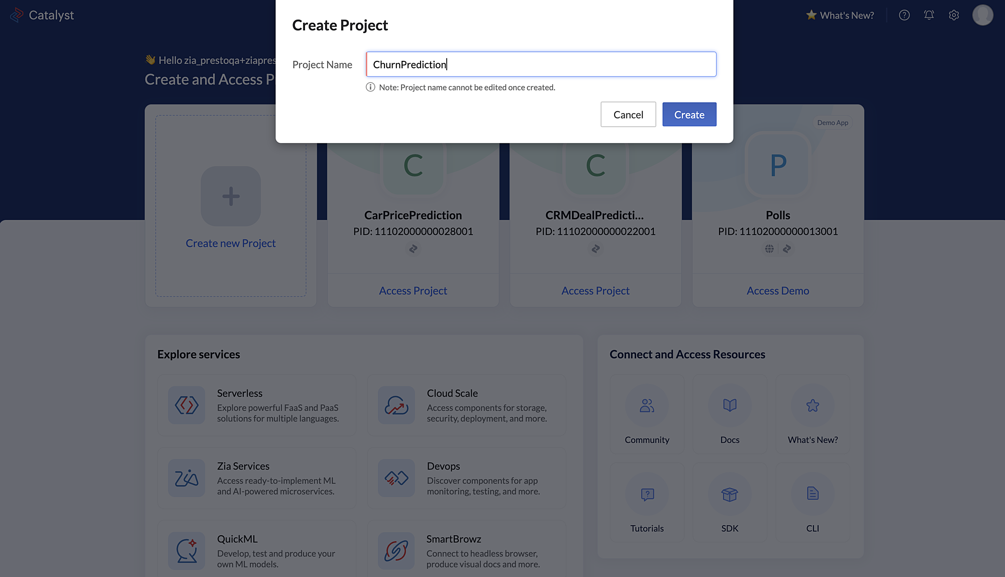This screenshot has height=577, width=1005.
Task: Click the Create button to confirm
Action: point(689,114)
